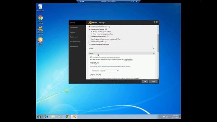This screenshot has width=217, height=122.
Task: Open Recycle Bin desktop icon
Action: click(x=40, y=7)
